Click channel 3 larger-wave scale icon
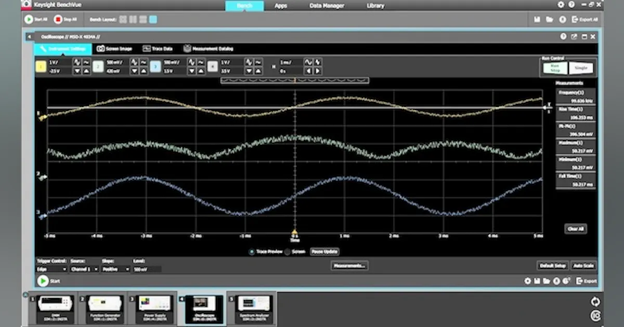Image resolution: width=624 pixels, height=327 pixels. [191, 62]
